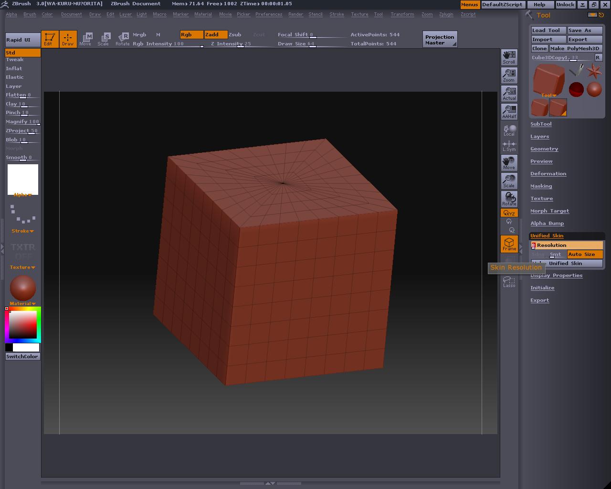The width and height of the screenshot is (611, 489).
Task: Pick a color in the color picker square
Action: pos(23,325)
